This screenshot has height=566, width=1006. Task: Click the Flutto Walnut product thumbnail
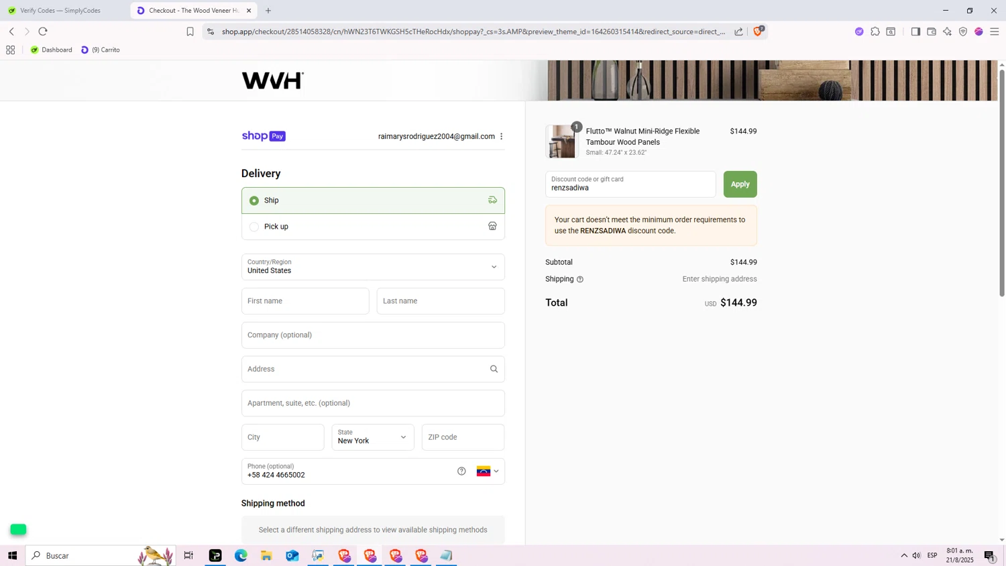[562, 141]
